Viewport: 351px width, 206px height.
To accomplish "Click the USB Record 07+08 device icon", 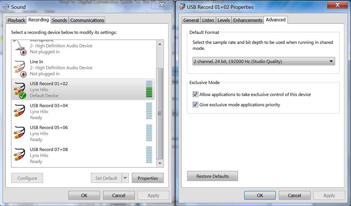I will [20, 155].
